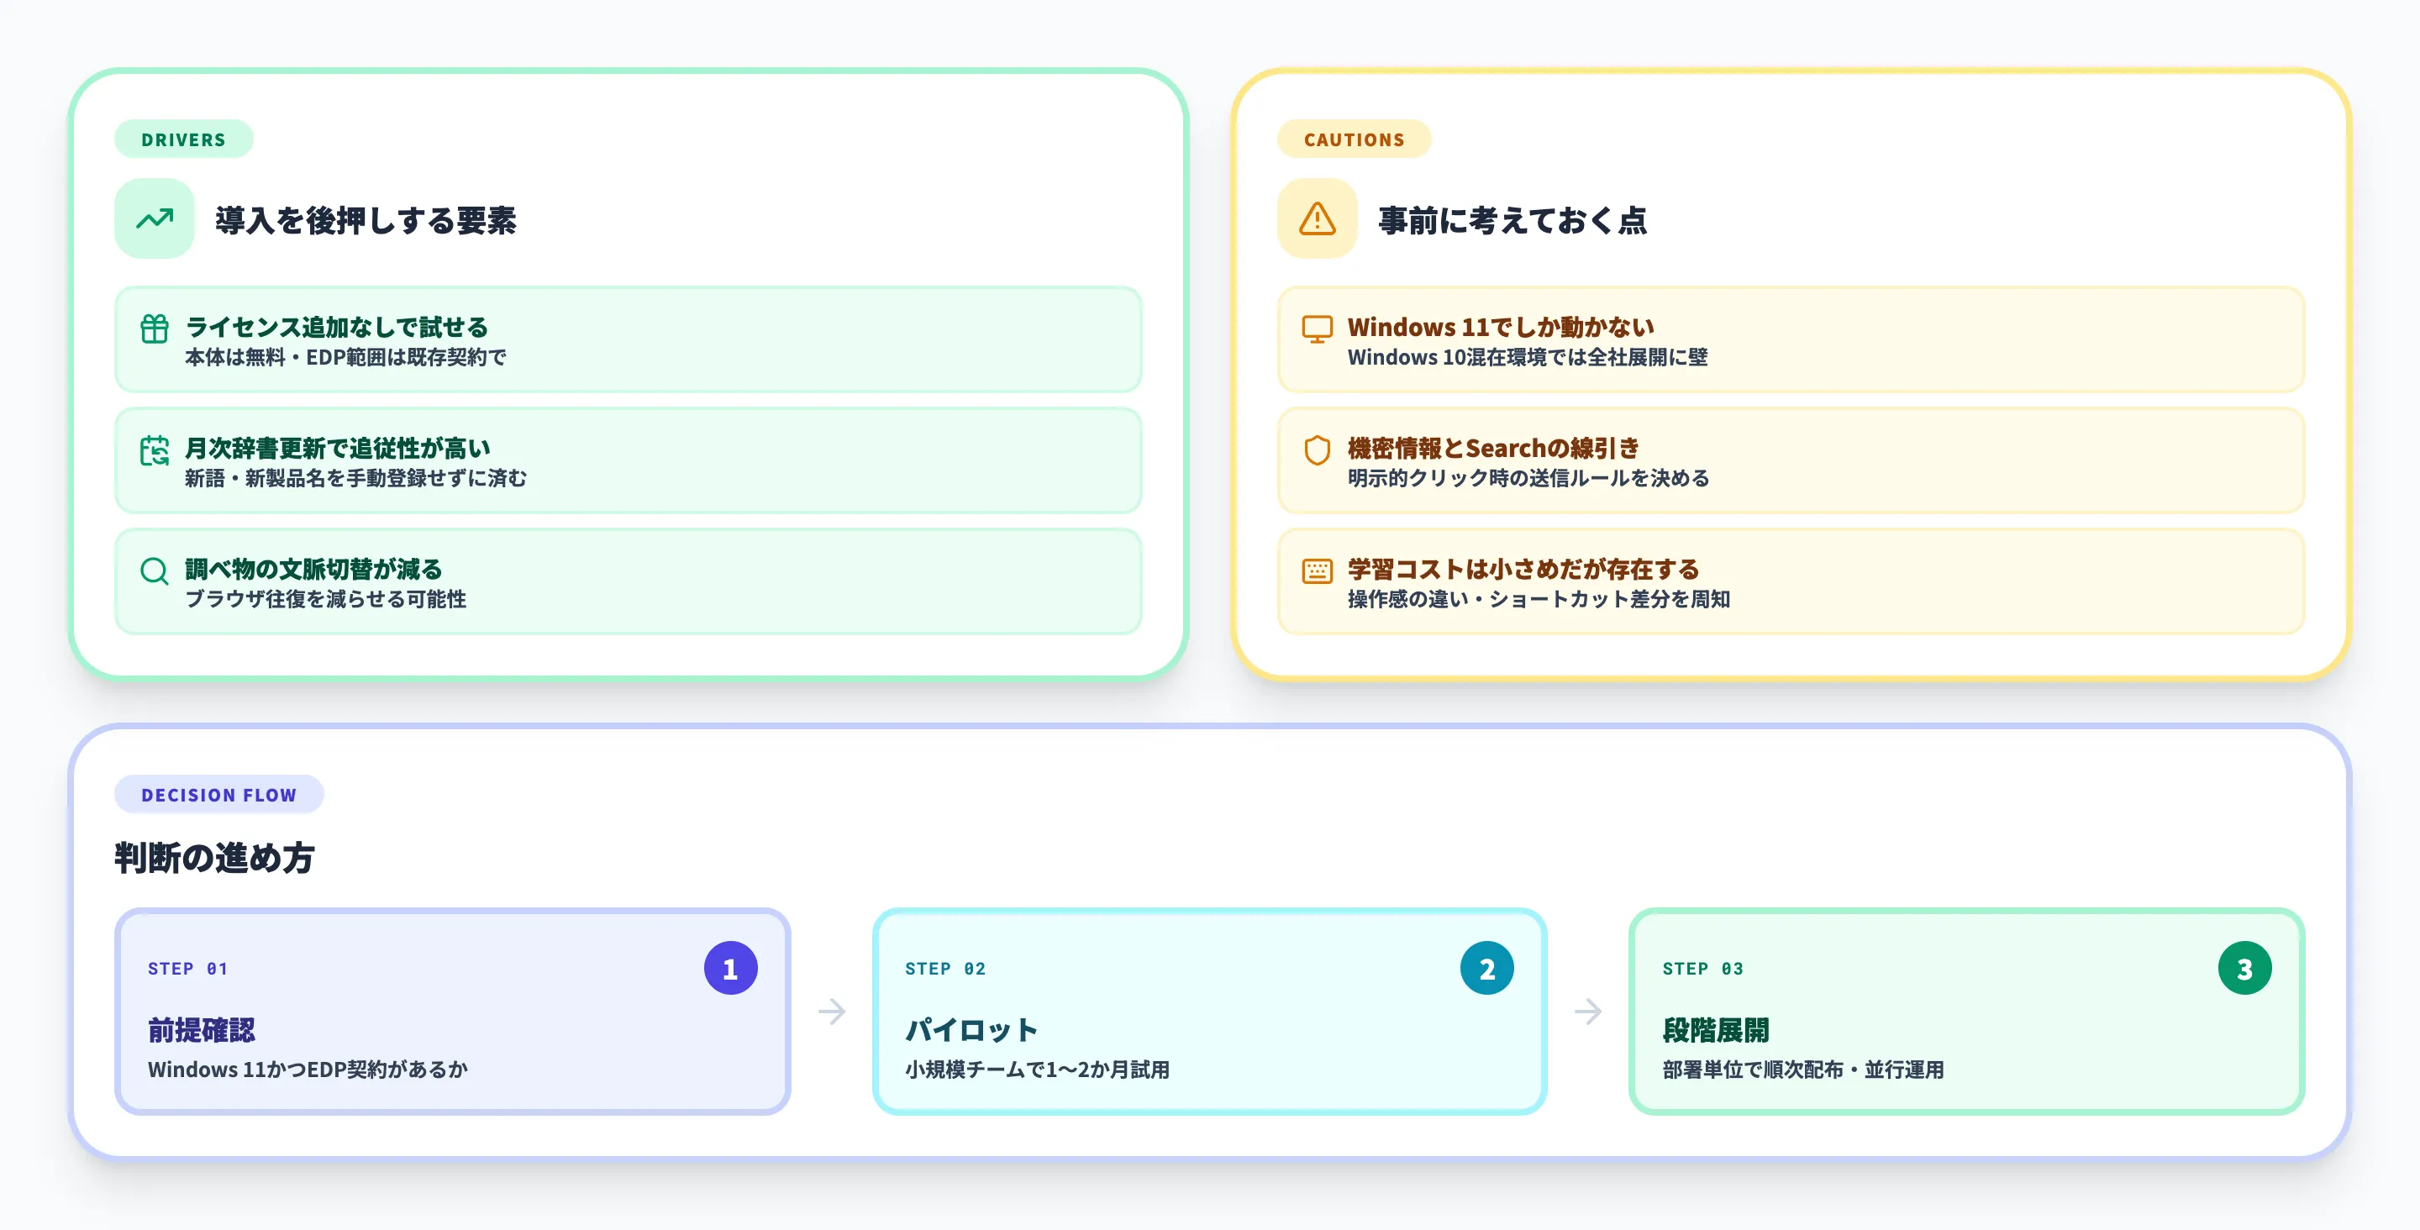Click the numbered circle 3 on 段階展開 card
2420x1230 pixels.
[2245, 967]
